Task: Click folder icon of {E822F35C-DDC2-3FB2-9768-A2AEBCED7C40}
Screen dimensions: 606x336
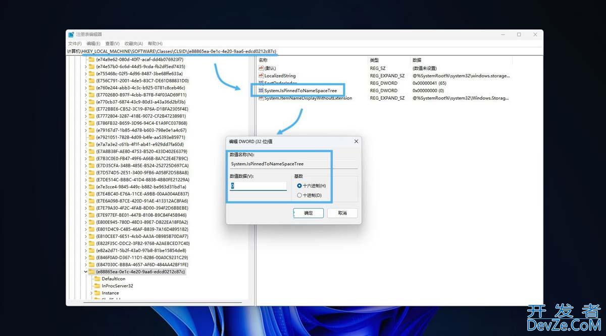Action: [91, 243]
